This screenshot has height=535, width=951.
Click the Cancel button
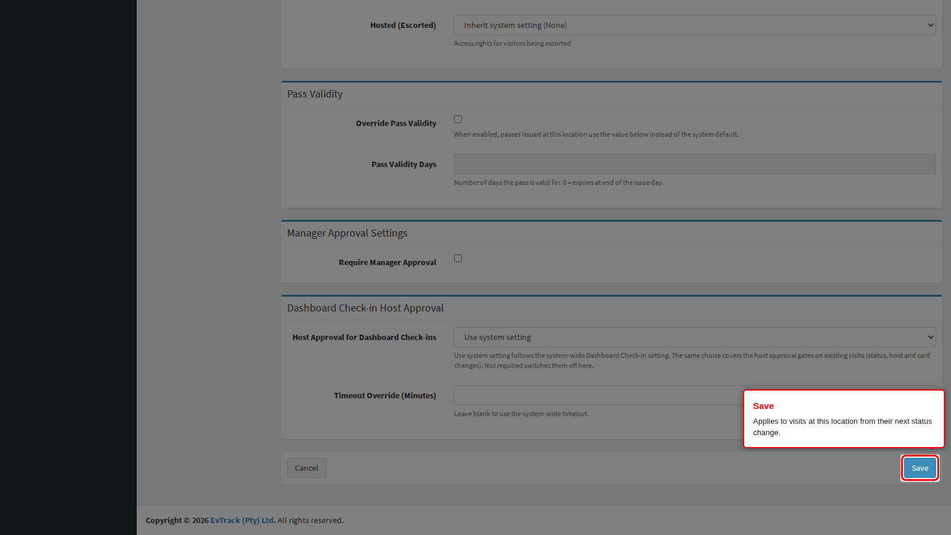(x=307, y=468)
